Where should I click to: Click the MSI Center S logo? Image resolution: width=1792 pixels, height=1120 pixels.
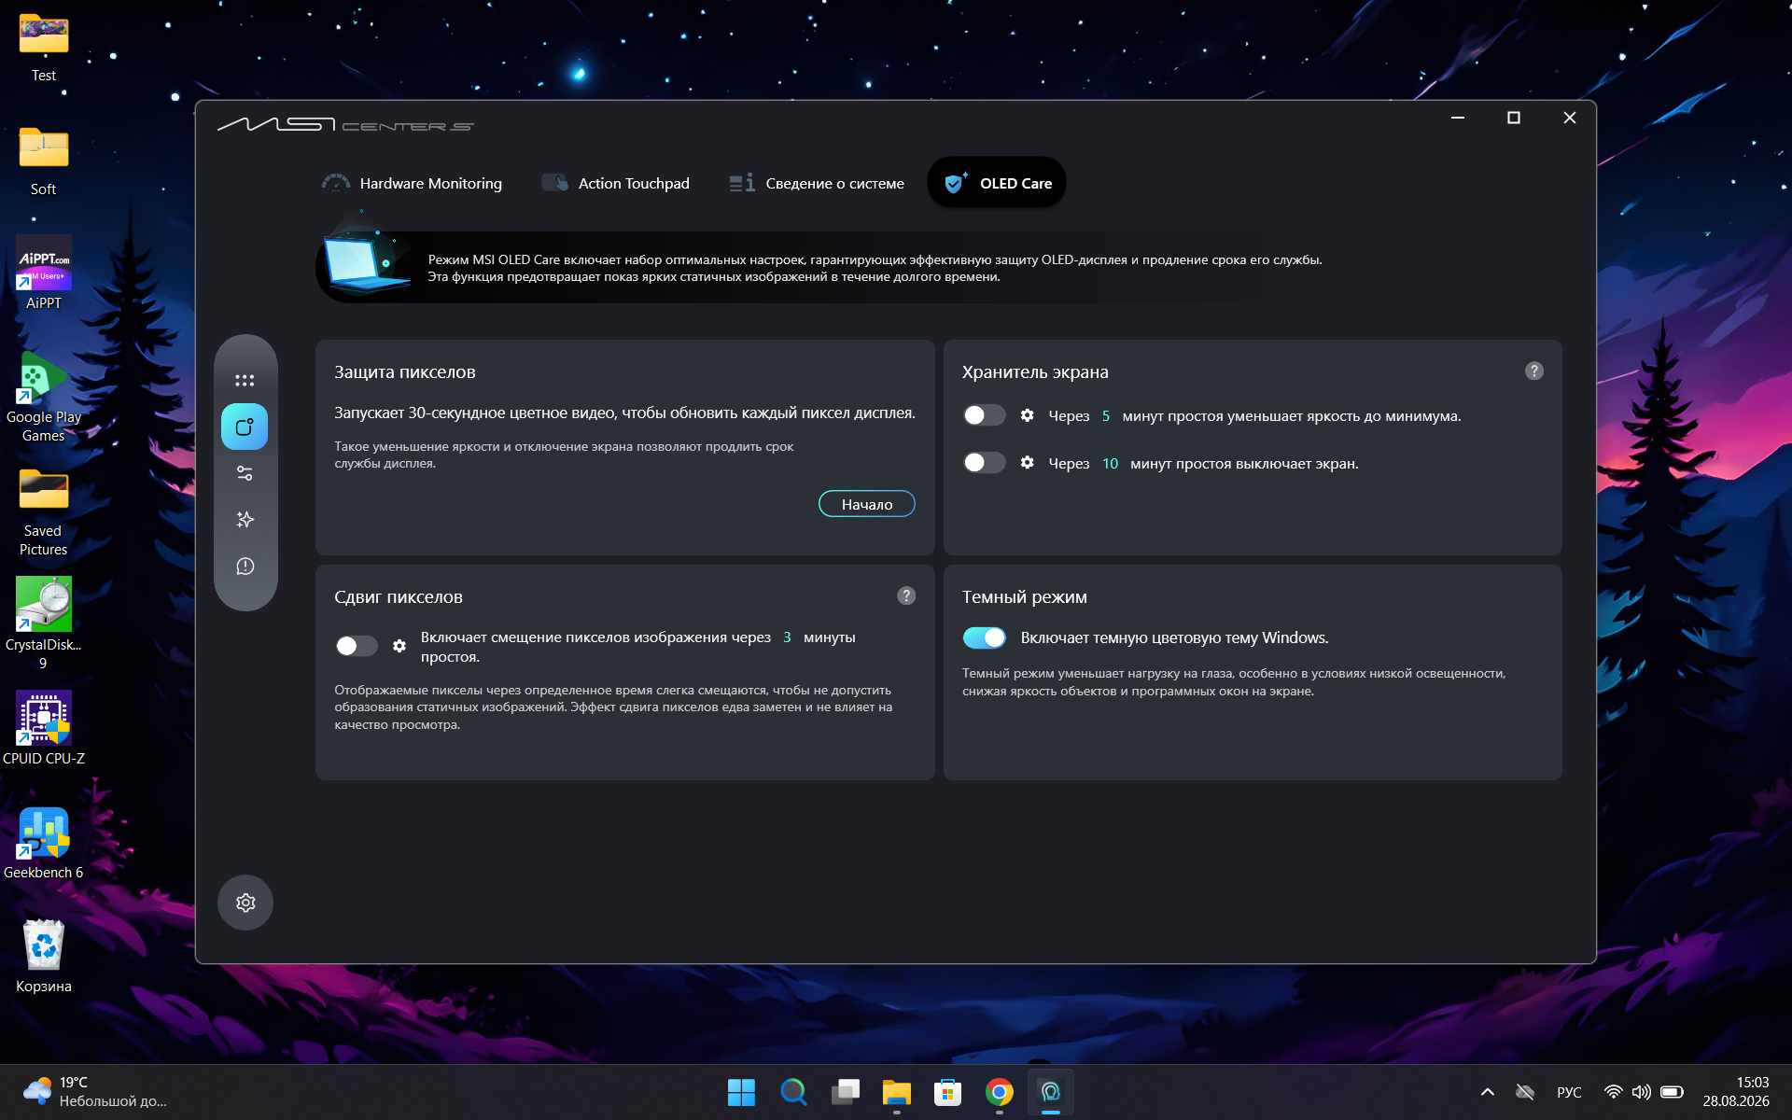click(345, 124)
